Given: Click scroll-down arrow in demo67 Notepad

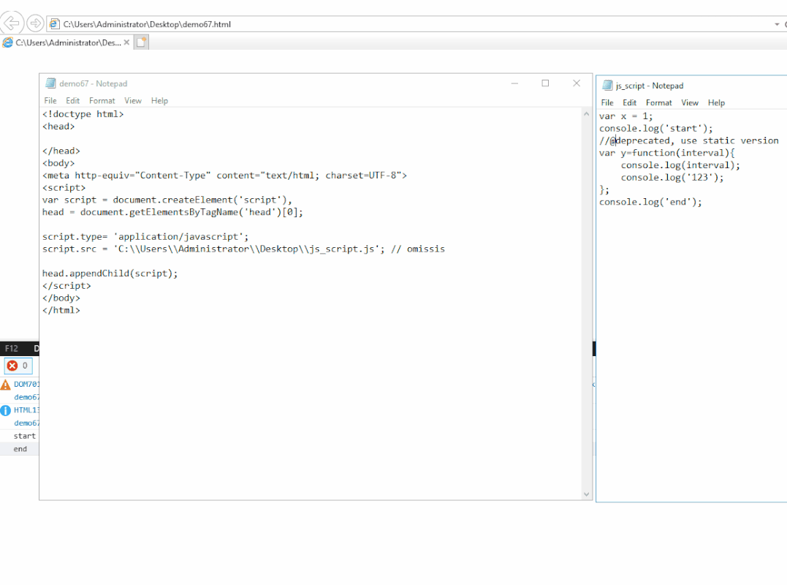Looking at the screenshot, I should tap(586, 494).
